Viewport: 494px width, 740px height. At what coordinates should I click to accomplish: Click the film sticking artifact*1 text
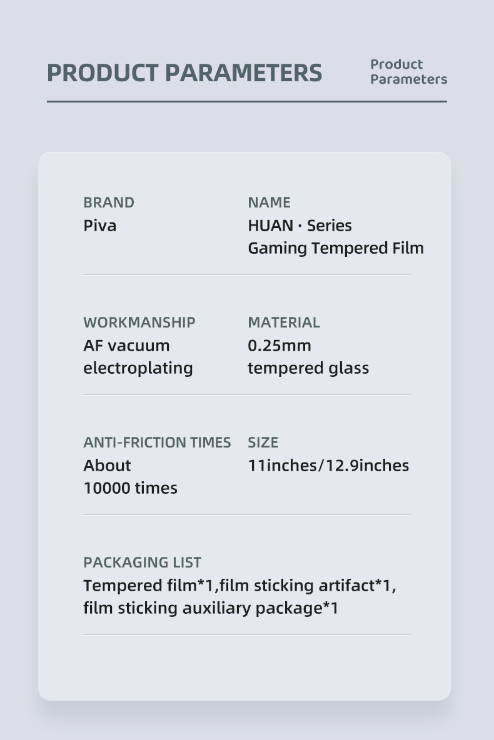tap(308, 586)
